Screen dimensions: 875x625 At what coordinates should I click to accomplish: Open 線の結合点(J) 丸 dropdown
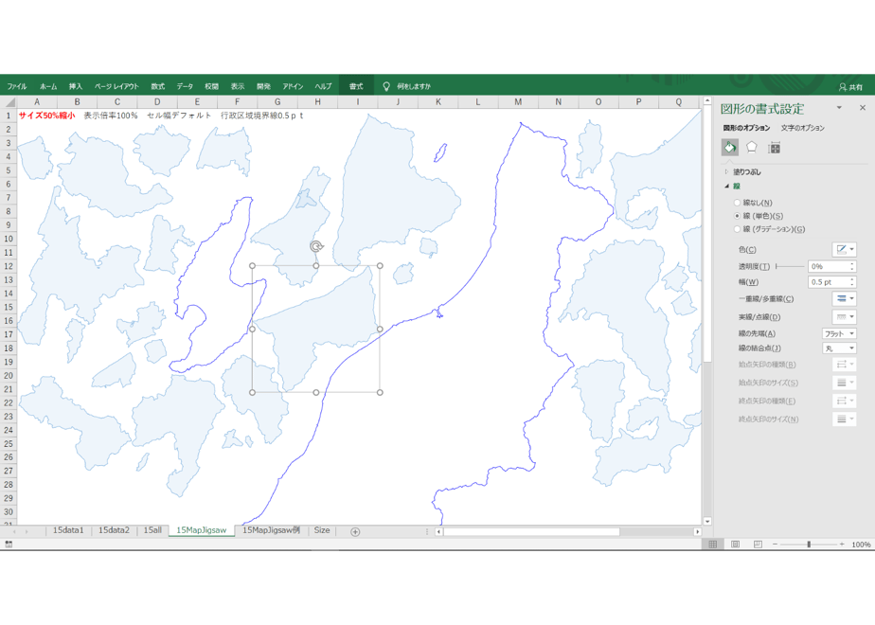point(839,348)
